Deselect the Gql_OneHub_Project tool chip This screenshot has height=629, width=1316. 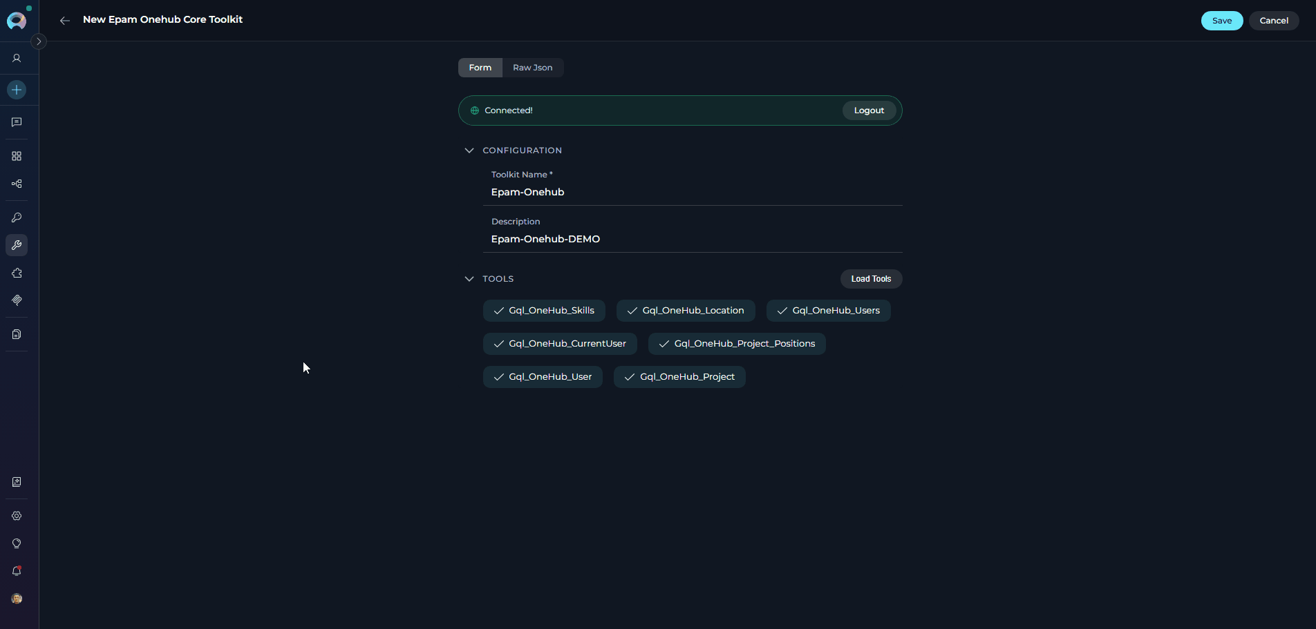point(679,377)
